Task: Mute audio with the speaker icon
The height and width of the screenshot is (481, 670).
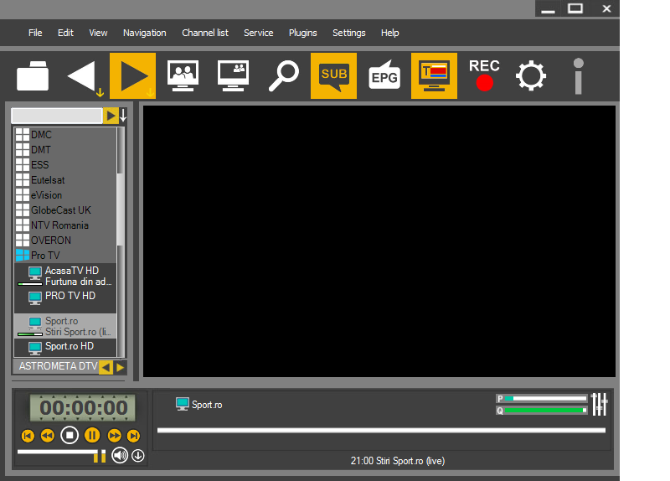Action: coord(120,456)
